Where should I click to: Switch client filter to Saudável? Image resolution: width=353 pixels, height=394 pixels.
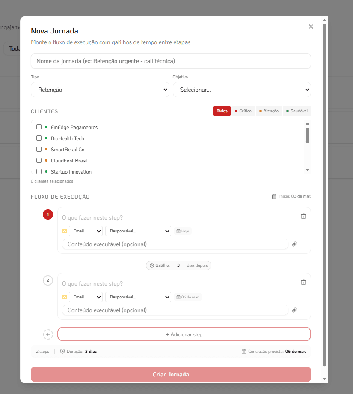coord(297,111)
